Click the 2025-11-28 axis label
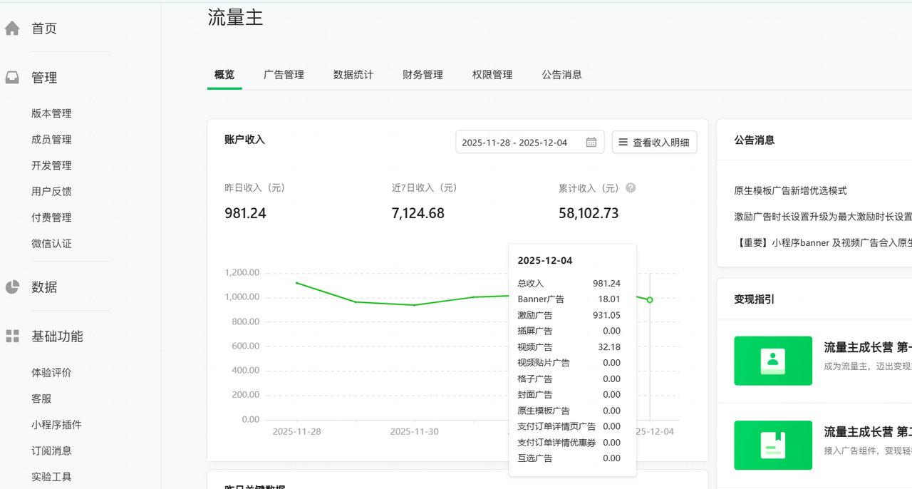The width and height of the screenshot is (912, 489). tap(296, 432)
